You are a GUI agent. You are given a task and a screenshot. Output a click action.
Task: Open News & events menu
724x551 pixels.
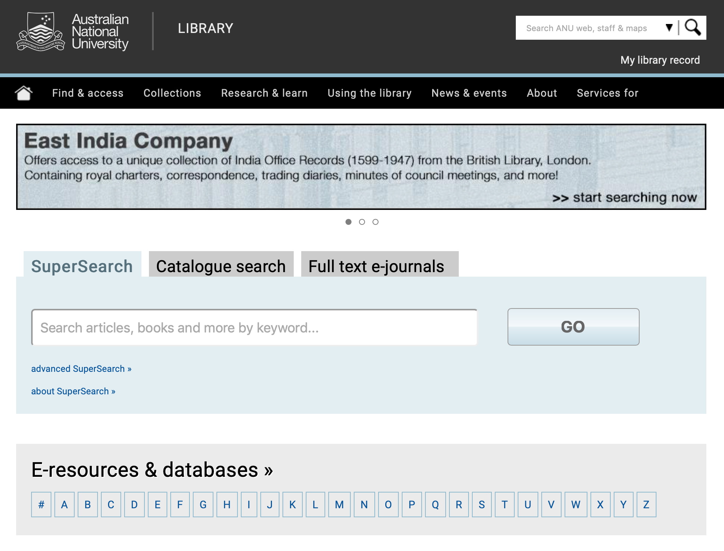coord(469,93)
